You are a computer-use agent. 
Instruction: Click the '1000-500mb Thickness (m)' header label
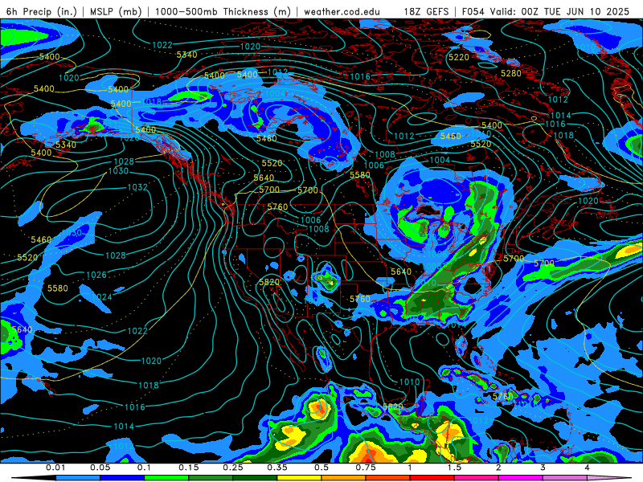click(x=223, y=11)
